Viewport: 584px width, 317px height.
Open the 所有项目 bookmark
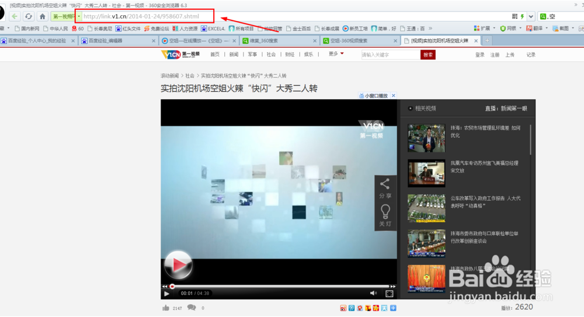click(x=241, y=28)
